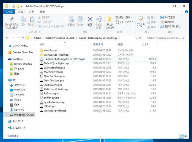This screenshot has width=192, height=142.
Task: Click Invert selection (選択の切り替え)
Action: 170,26
